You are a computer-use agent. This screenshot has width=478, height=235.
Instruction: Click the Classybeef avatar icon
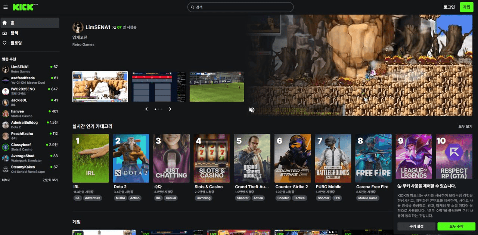[x=6, y=147]
